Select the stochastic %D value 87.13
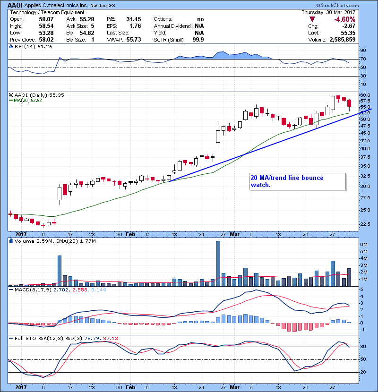Image resolution: width=378 pixels, height=392 pixels. pos(110,339)
